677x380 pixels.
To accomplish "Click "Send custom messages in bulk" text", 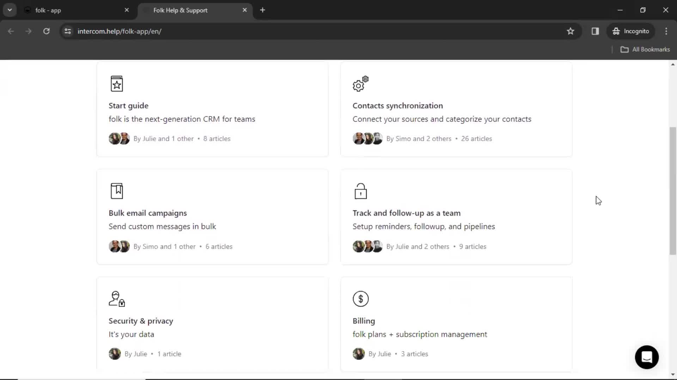I will [x=162, y=226].
